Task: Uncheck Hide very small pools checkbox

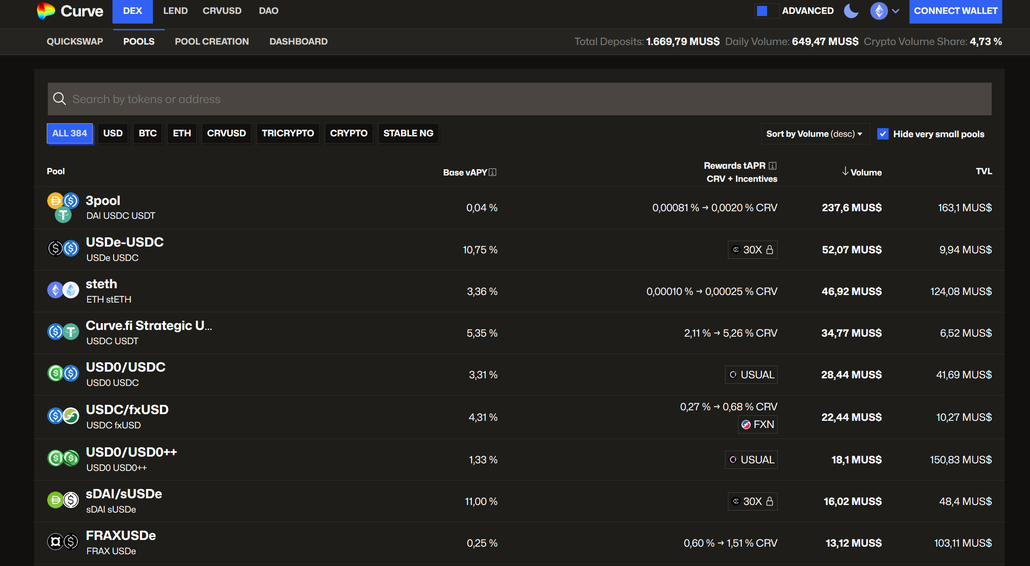Action: pyautogui.click(x=883, y=134)
